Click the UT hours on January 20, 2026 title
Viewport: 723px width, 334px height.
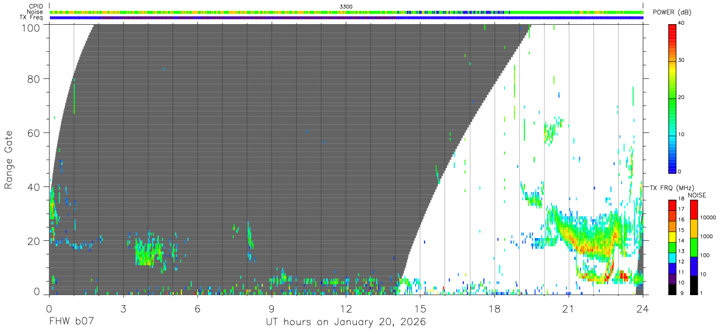(x=346, y=322)
